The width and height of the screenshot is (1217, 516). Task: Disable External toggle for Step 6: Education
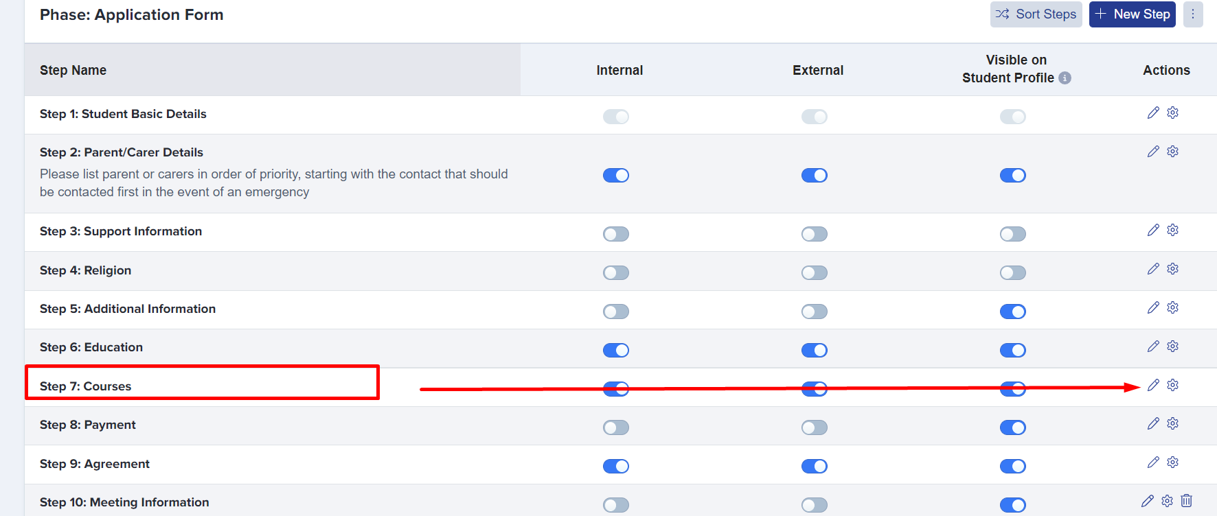815,350
